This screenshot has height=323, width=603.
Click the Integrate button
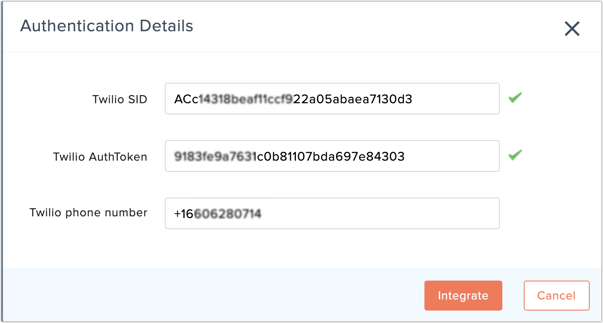pyautogui.click(x=463, y=296)
